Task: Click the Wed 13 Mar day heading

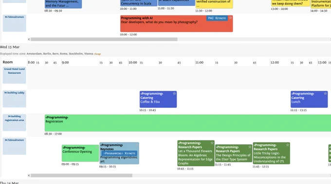Action: pyautogui.click(x=10, y=47)
